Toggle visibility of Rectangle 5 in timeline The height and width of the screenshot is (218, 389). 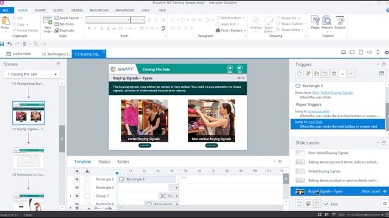click(77, 188)
